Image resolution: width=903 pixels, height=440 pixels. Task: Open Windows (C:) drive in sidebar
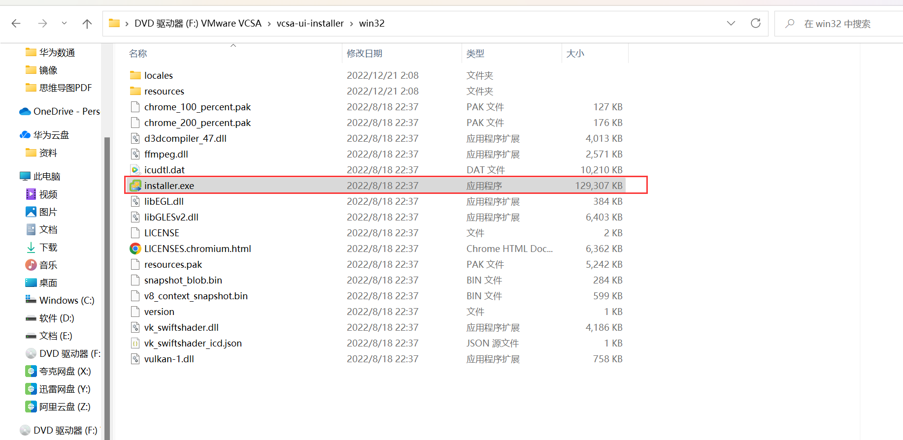(67, 300)
